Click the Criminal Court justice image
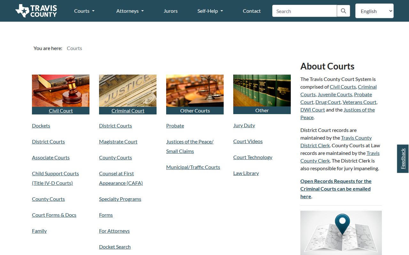Screen dimensions: 409x255 point(128,91)
